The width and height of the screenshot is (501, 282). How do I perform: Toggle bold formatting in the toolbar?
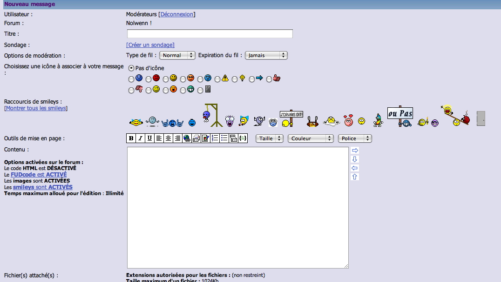point(131,138)
